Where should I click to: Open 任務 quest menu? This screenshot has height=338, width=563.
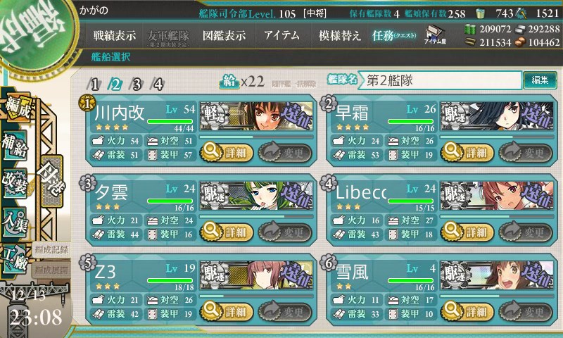(x=394, y=35)
